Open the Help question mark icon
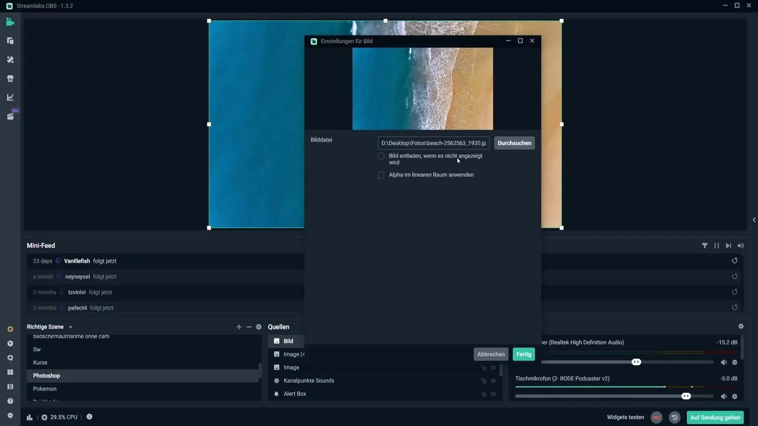 (x=10, y=401)
